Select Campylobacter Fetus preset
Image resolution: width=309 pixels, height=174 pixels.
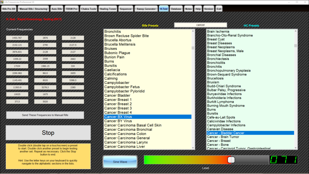click(147, 87)
